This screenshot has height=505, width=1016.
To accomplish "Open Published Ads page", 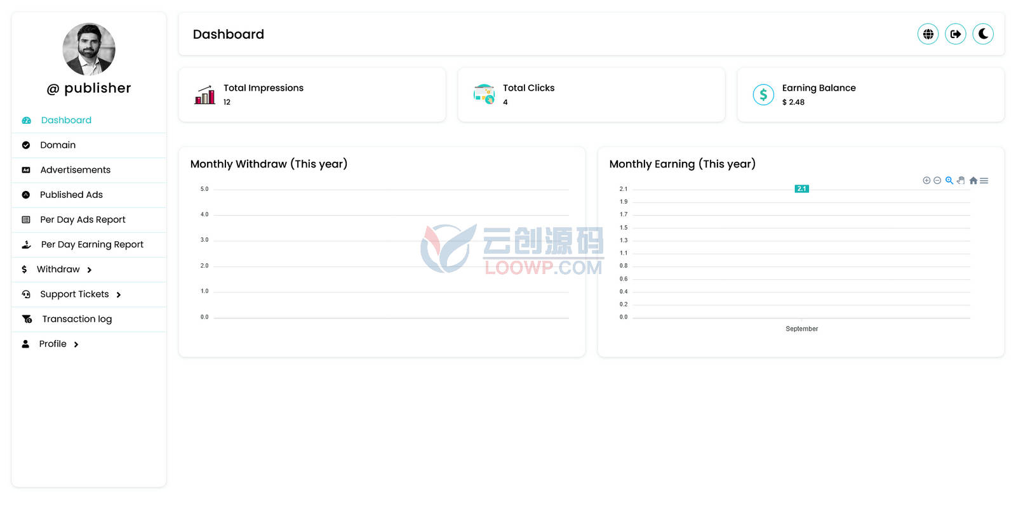I will [89, 195].
